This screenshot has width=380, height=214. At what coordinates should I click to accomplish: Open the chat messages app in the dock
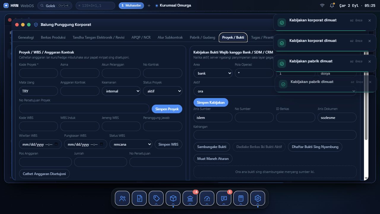coord(224,198)
